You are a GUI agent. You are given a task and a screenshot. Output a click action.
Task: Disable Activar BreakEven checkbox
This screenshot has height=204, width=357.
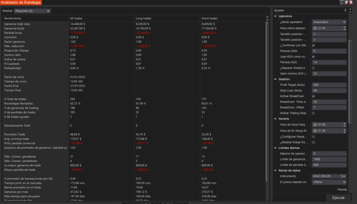click(x=313, y=96)
